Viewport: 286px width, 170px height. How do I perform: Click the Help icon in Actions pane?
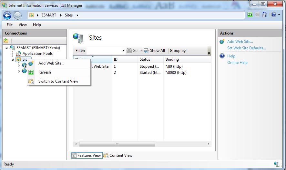[222, 56]
